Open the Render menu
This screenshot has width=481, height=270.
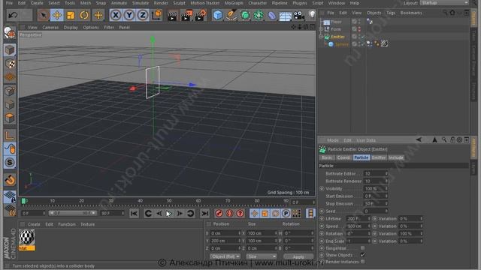161,3
